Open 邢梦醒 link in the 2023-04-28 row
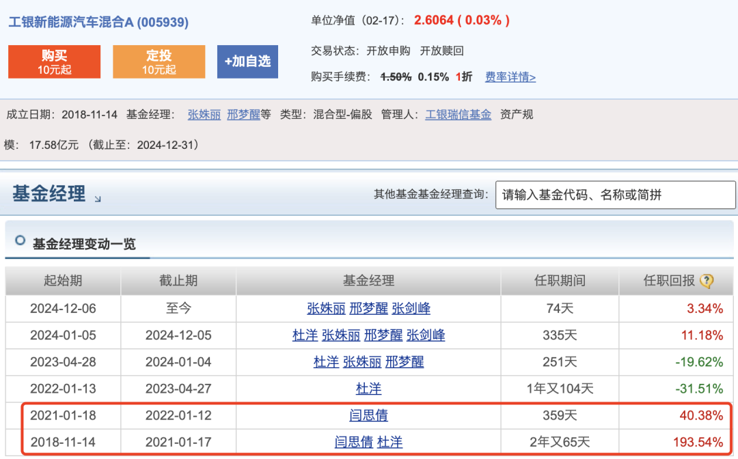738x459 pixels. click(405, 362)
